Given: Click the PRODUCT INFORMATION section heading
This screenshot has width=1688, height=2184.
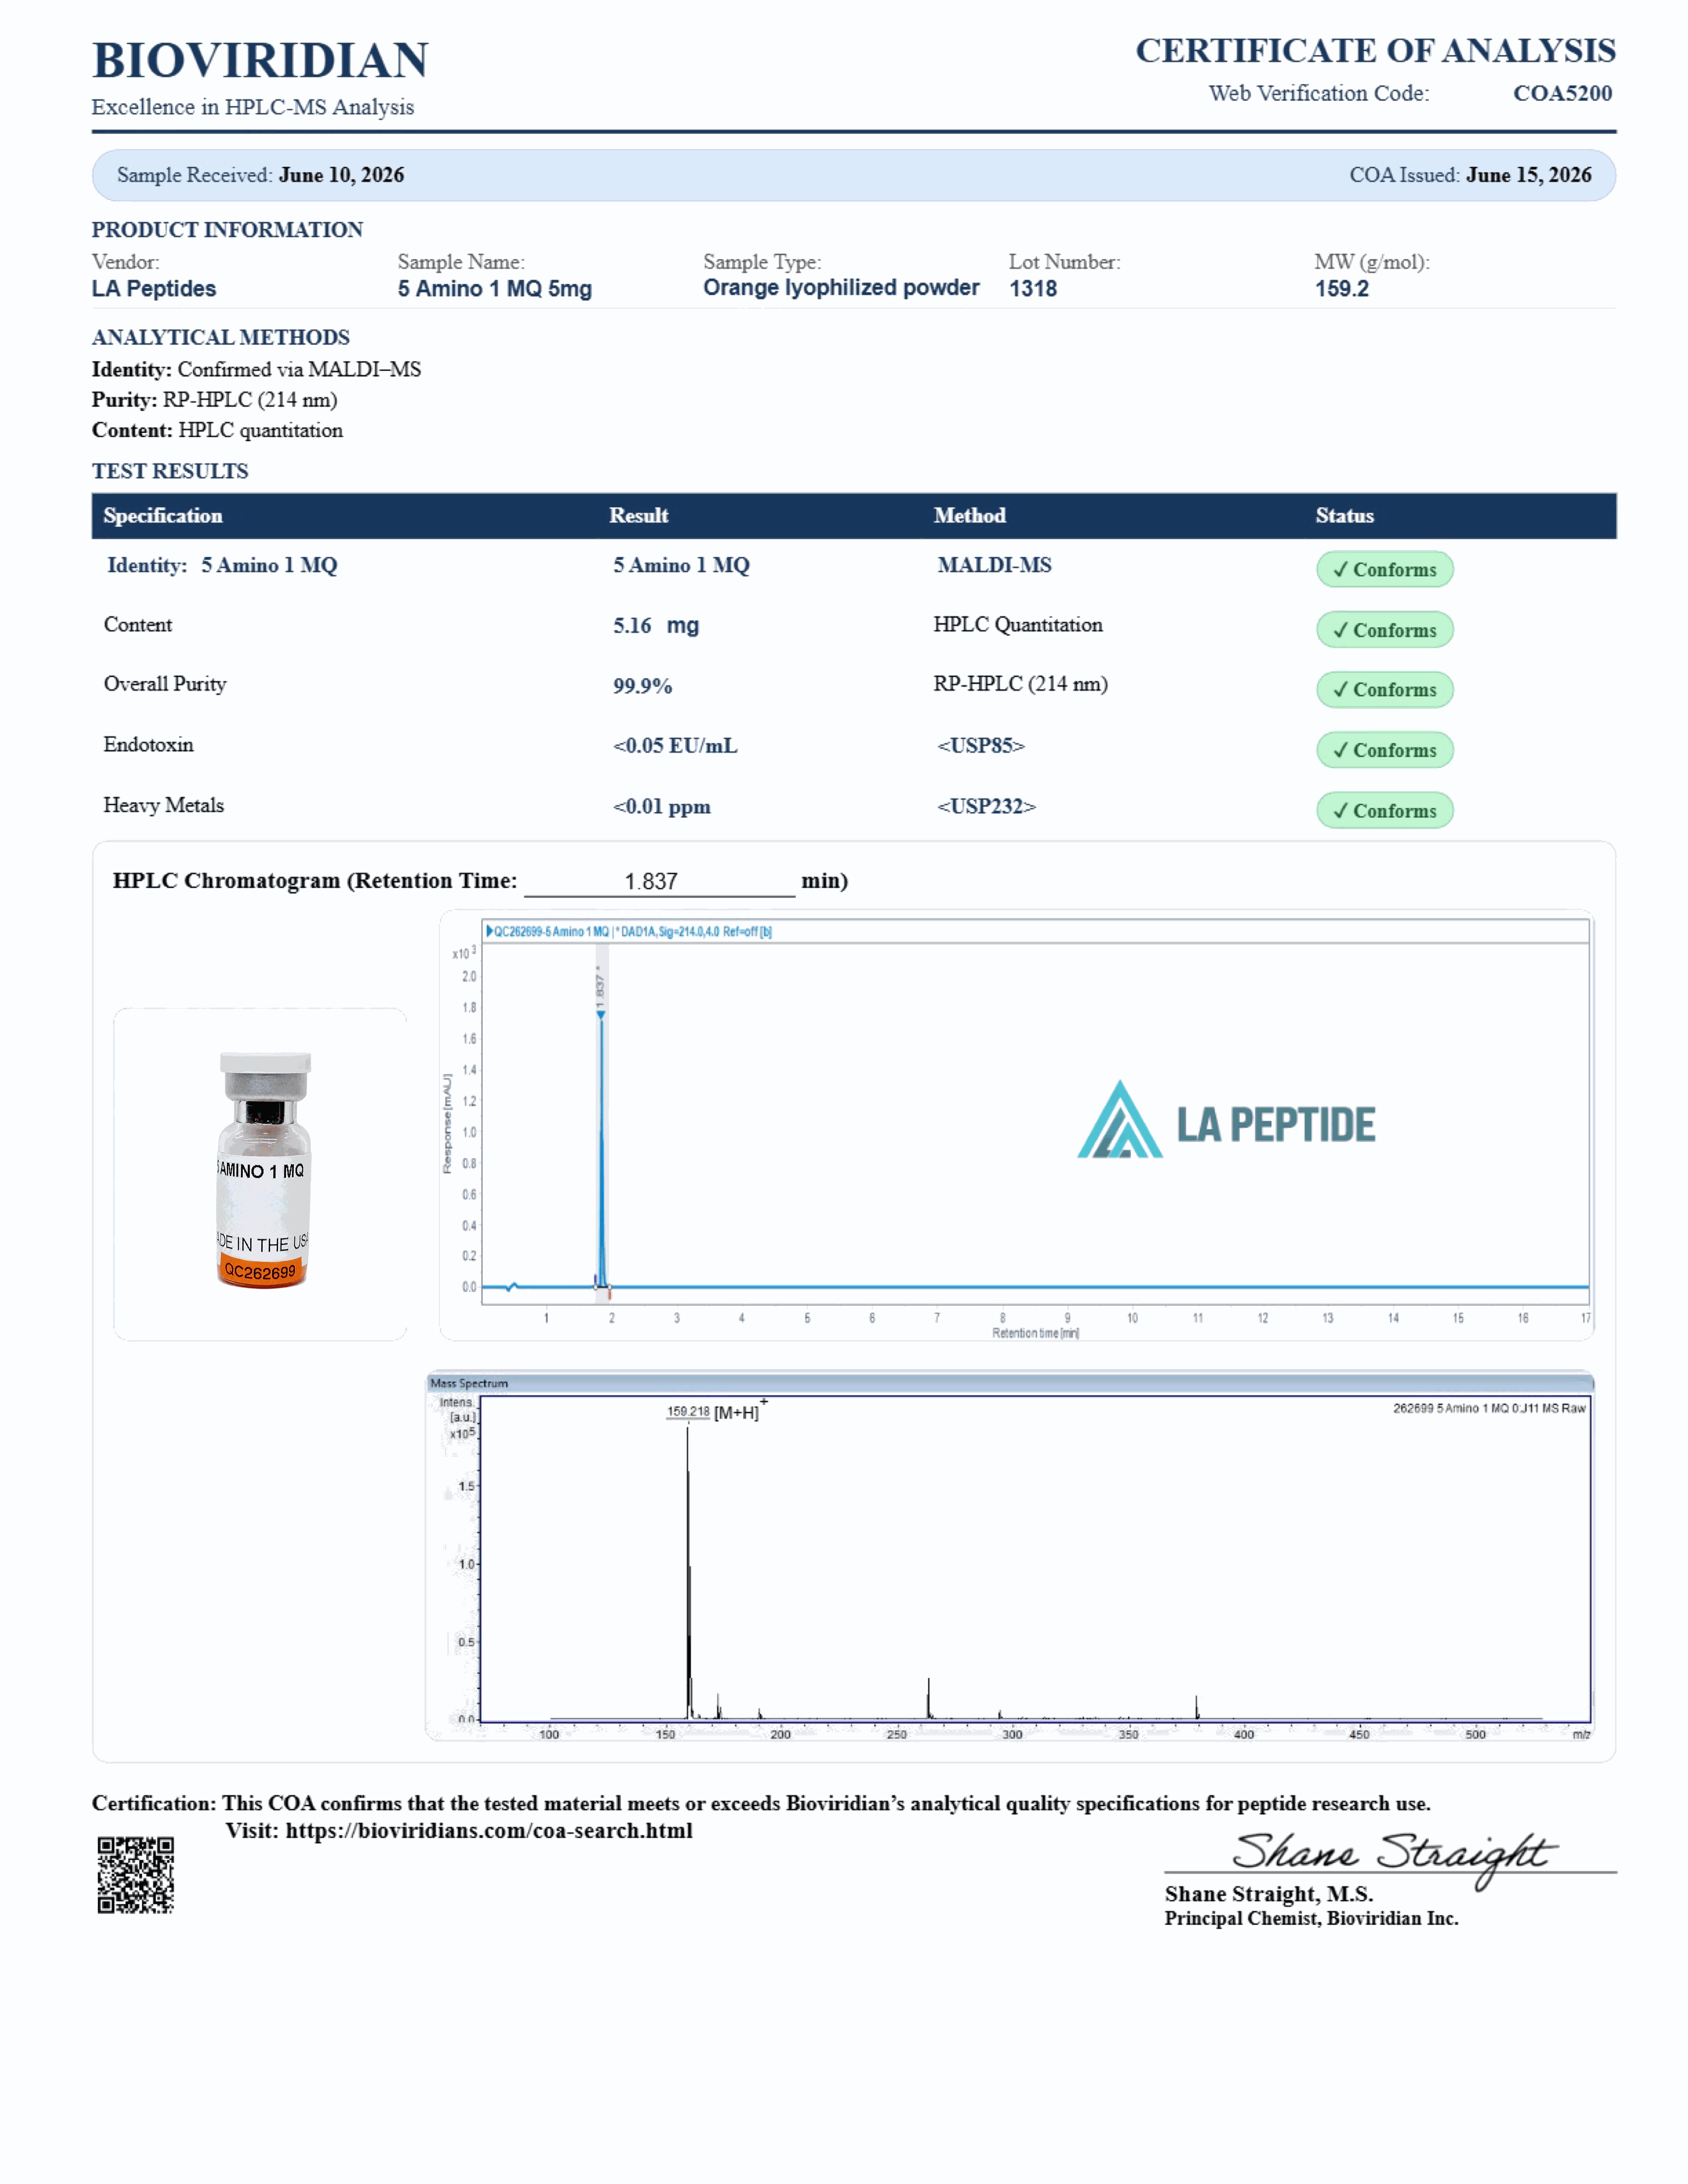Looking at the screenshot, I should click(x=227, y=230).
